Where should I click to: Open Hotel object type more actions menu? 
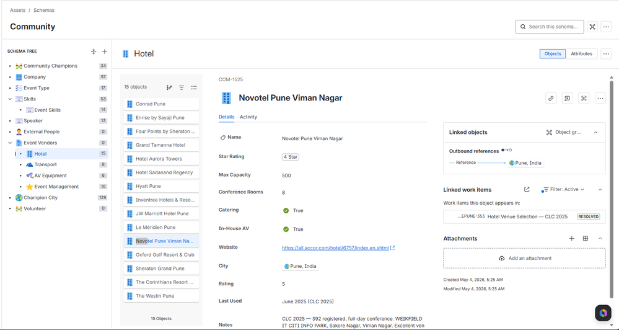pyautogui.click(x=606, y=54)
